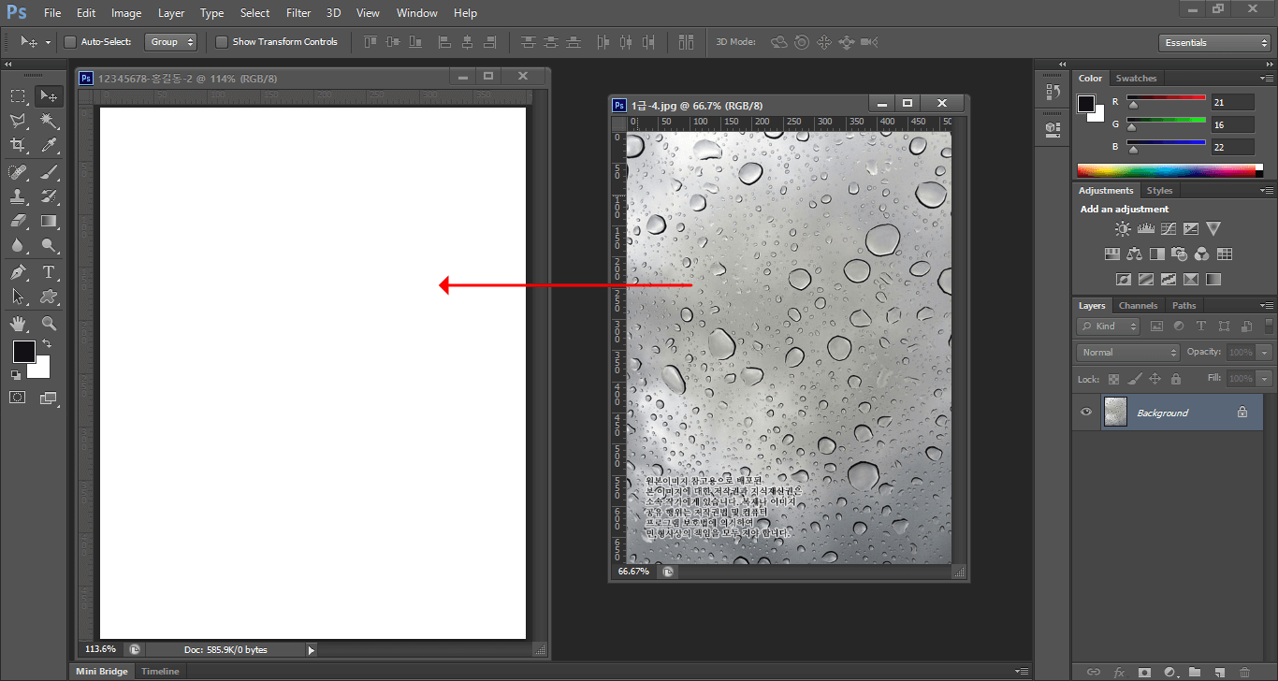Delete layer using trash icon
This screenshot has height=681, width=1278.
[x=1243, y=672]
